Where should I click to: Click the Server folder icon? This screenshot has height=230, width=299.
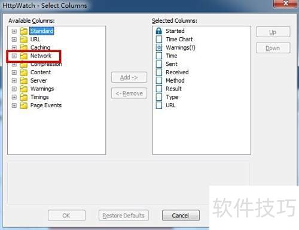tap(24, 80)
